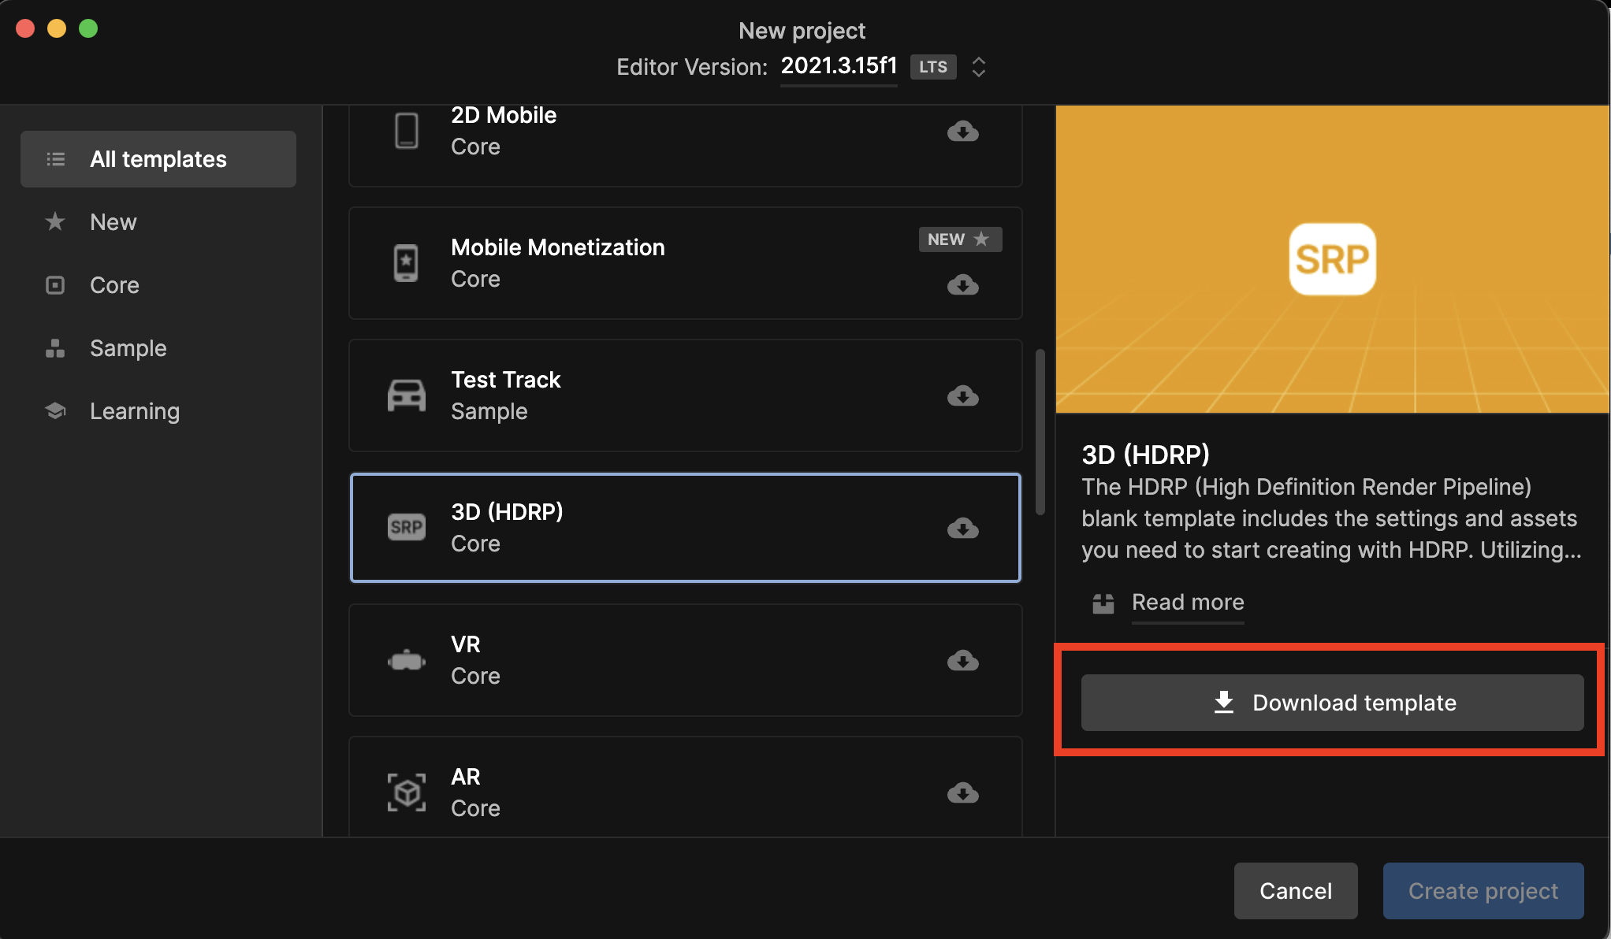Click the download icon on 2D Mobile template

[965, 132]
